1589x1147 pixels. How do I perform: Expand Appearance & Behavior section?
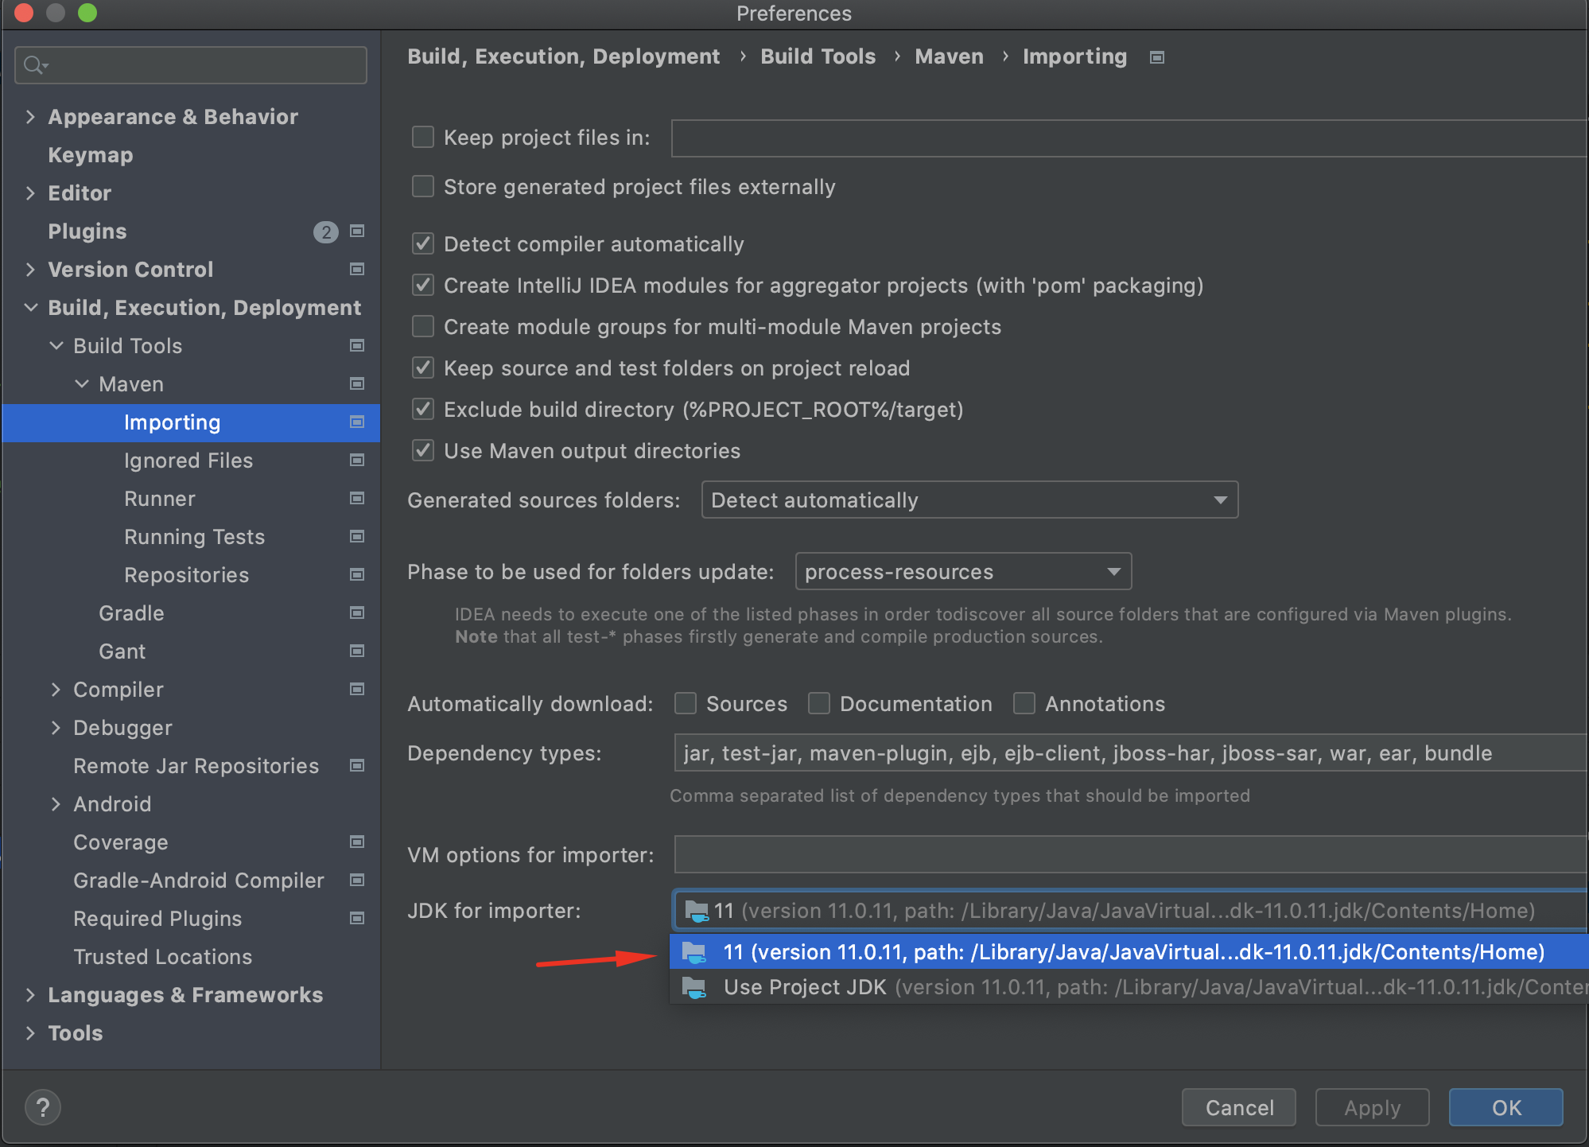(30, 117)
